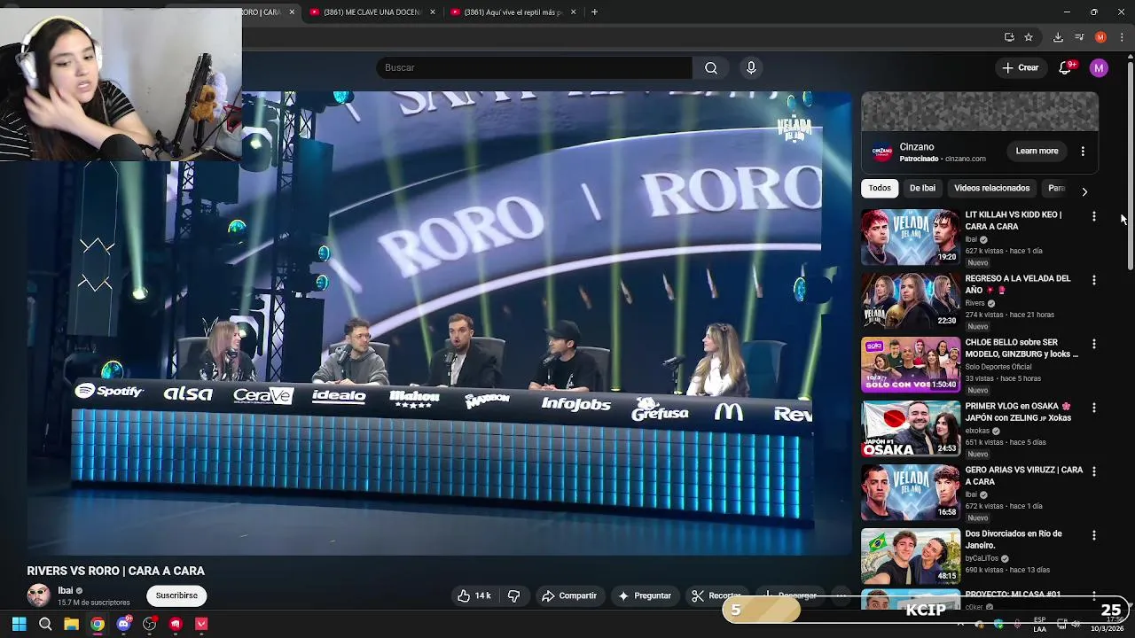
Task: Select the Videos relacionados filter chip
Action: 991,188
